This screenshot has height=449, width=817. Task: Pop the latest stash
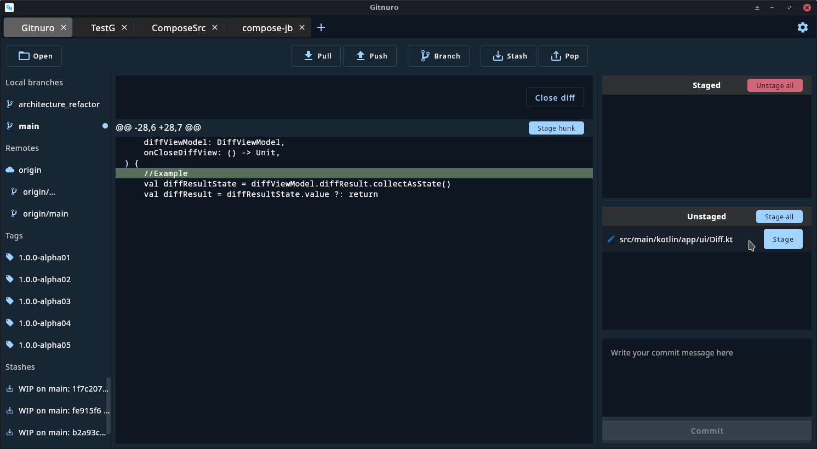tap(563, 56)
